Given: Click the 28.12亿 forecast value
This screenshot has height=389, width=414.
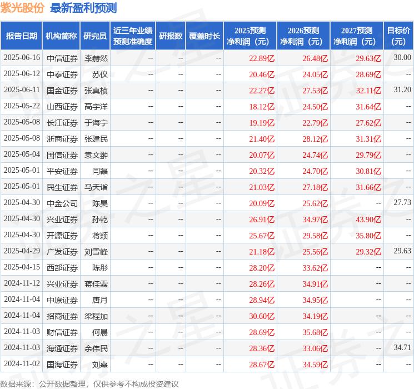Looking at the screenshot, I should [x=315, y=139].
